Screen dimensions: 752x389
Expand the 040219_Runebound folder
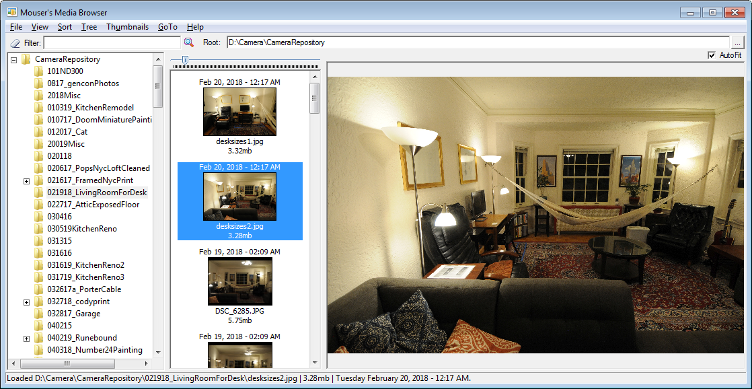26,339
